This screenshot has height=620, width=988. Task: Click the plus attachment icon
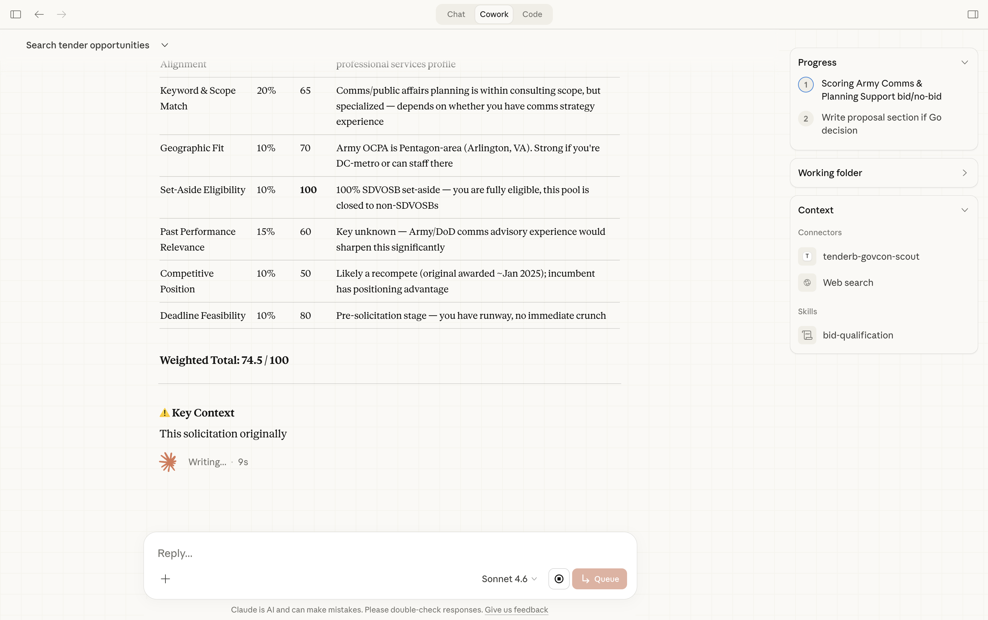(165, 579)
